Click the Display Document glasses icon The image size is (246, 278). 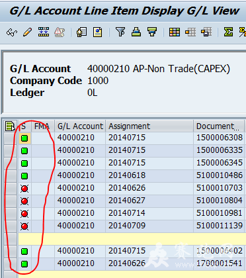click(x=12, y=32)
